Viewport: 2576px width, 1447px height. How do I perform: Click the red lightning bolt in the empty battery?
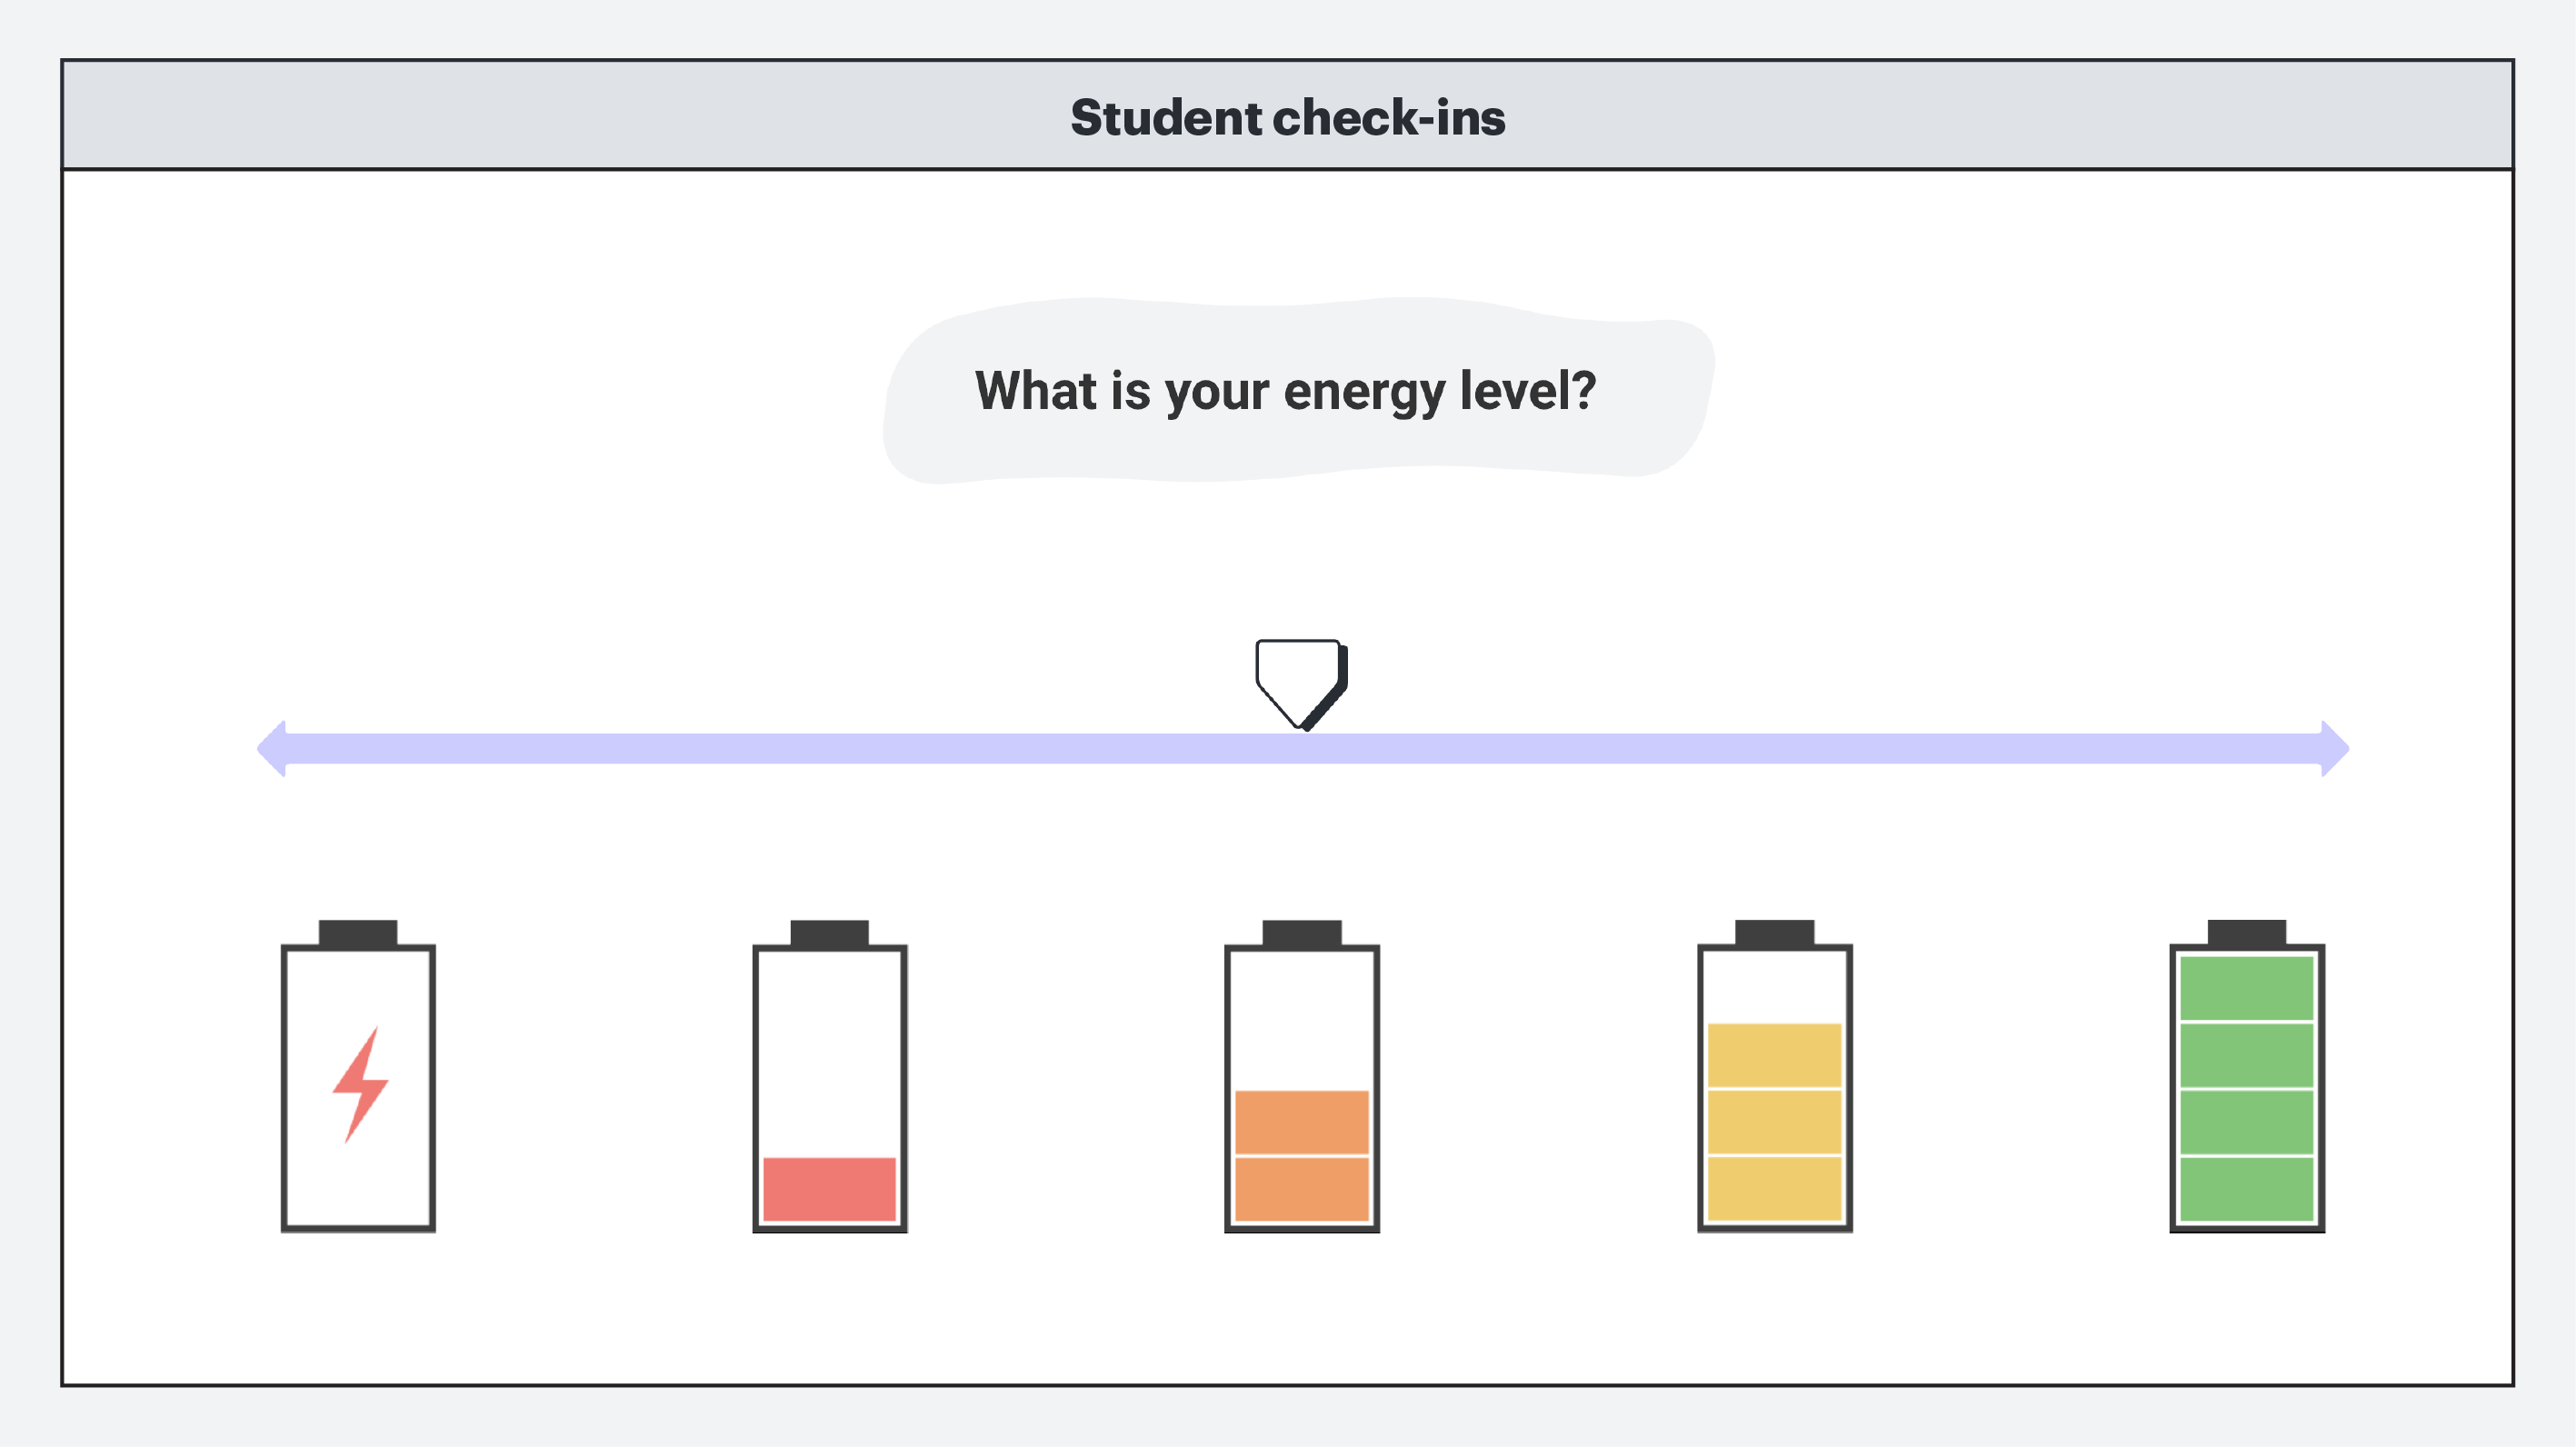pyautogui.click(x=360, y=1085)
